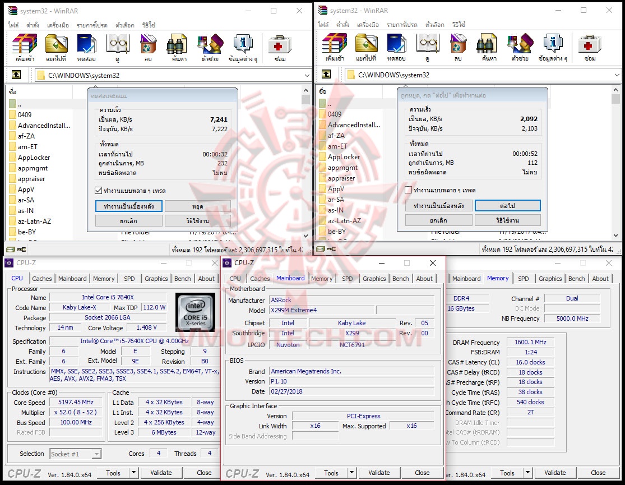This screenshot has height=485, width=625.
Task: Click Info icon in left WinRAR toolbar
Action: click(243, 48)
